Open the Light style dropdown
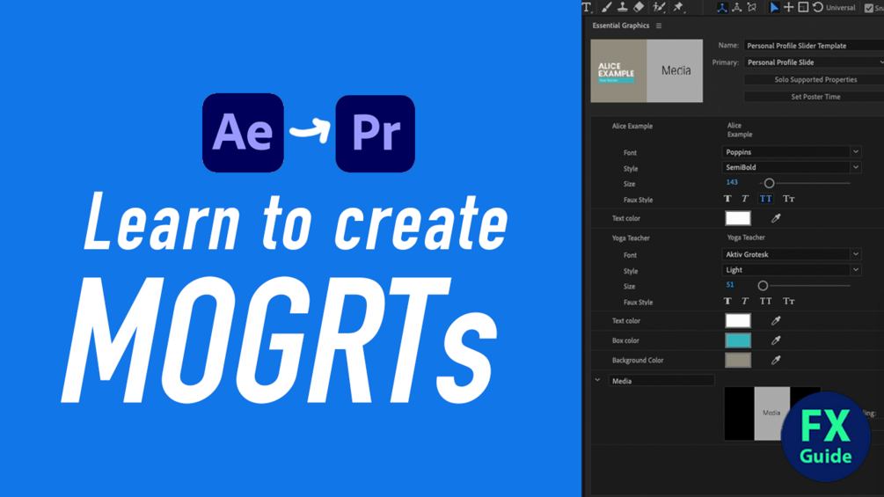Image resolution: width=884 pixels, height=497 pixels. (x=792, y=270)
